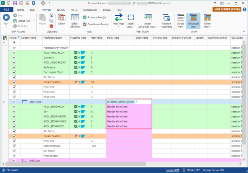Screen dimensions: 248x173
Task: Click the GUI SCRIPT (FB50) button
Action: (227, 9)
